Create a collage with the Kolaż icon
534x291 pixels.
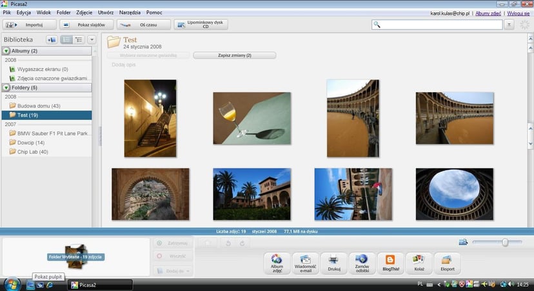tap(418, 262)
